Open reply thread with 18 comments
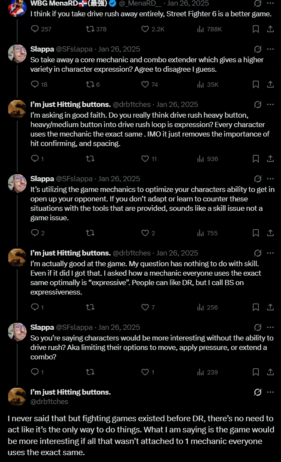This screenshot has width=281, height=462. [39, 85]
